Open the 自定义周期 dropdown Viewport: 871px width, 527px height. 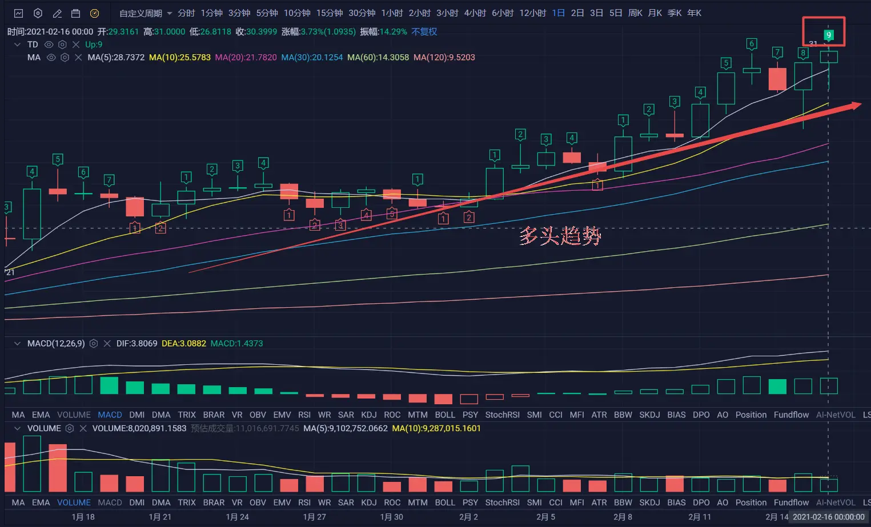click(146, 13)
